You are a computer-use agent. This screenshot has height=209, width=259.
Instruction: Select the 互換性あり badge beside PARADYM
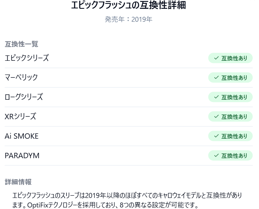[230, 155]
